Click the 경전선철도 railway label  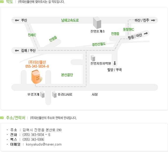pyautogui.click(x=99, y=44)
